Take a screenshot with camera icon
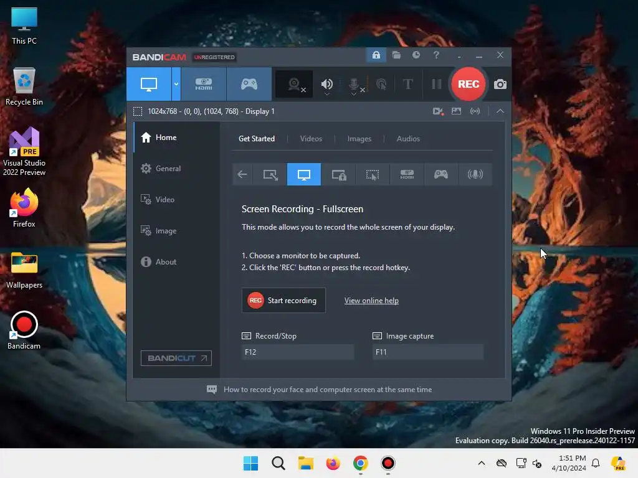 point(500,84)
